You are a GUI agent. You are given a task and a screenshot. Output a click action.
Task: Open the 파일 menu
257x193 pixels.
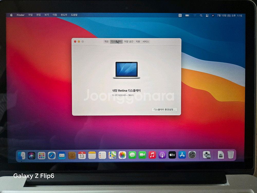click(x=31, y=15)
